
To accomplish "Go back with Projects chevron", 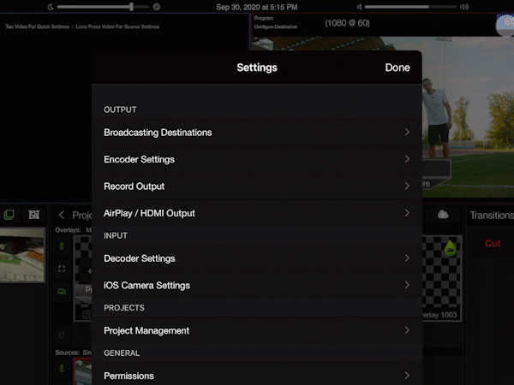I will click(62, 215).
